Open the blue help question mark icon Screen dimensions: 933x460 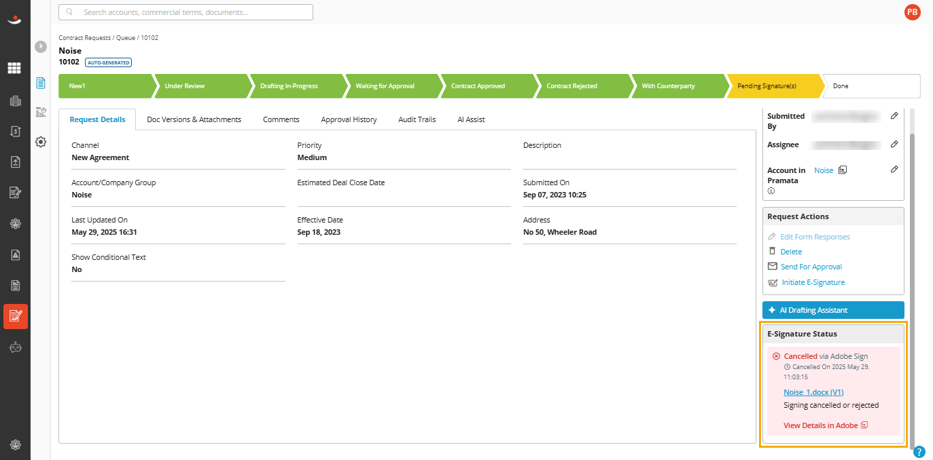pos(919,452)
